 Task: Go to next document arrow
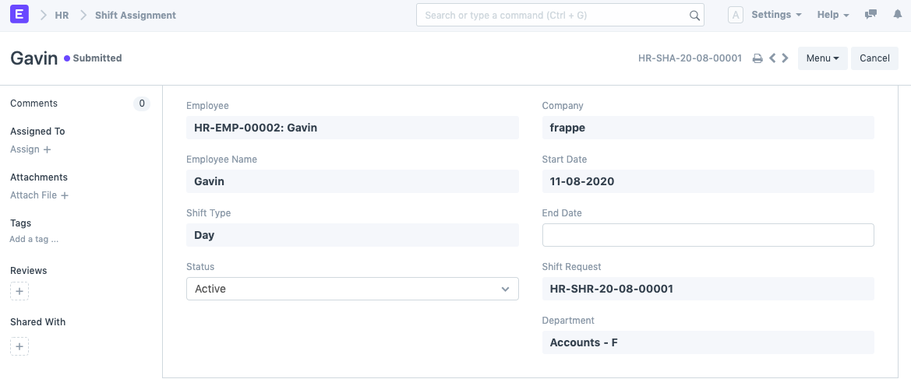[786, 58]
